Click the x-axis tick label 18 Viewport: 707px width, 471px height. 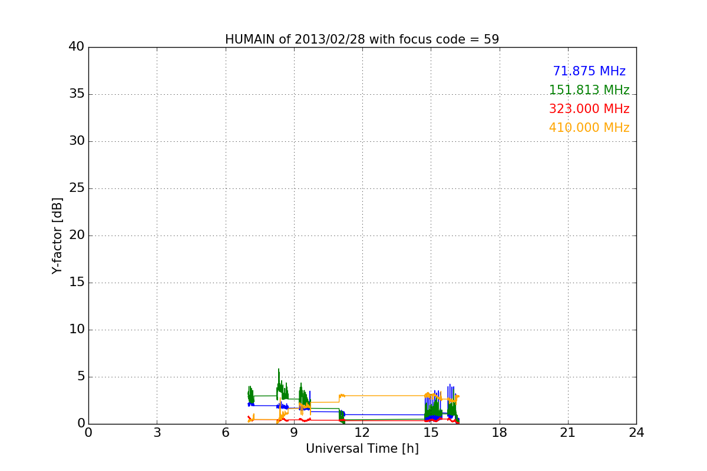pos(500,433)
